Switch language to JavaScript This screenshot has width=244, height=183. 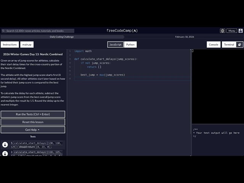[115, 45]
